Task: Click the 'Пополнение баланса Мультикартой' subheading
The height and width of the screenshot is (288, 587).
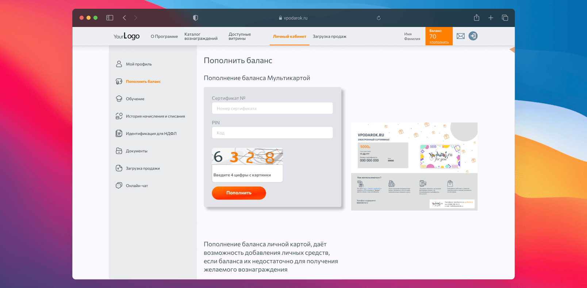Action: [x=257, y=78]
